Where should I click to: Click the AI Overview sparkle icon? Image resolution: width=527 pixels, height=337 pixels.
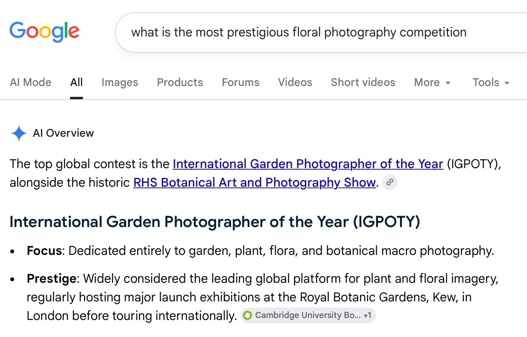pyautogui.click(x=19, y=133)
